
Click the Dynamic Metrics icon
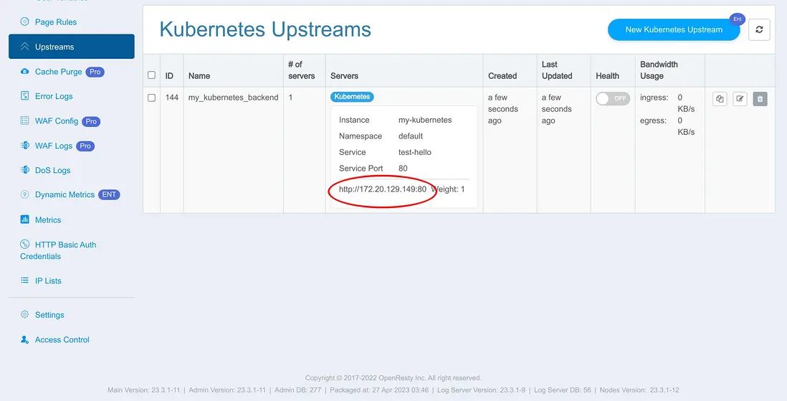coord(24,194)
